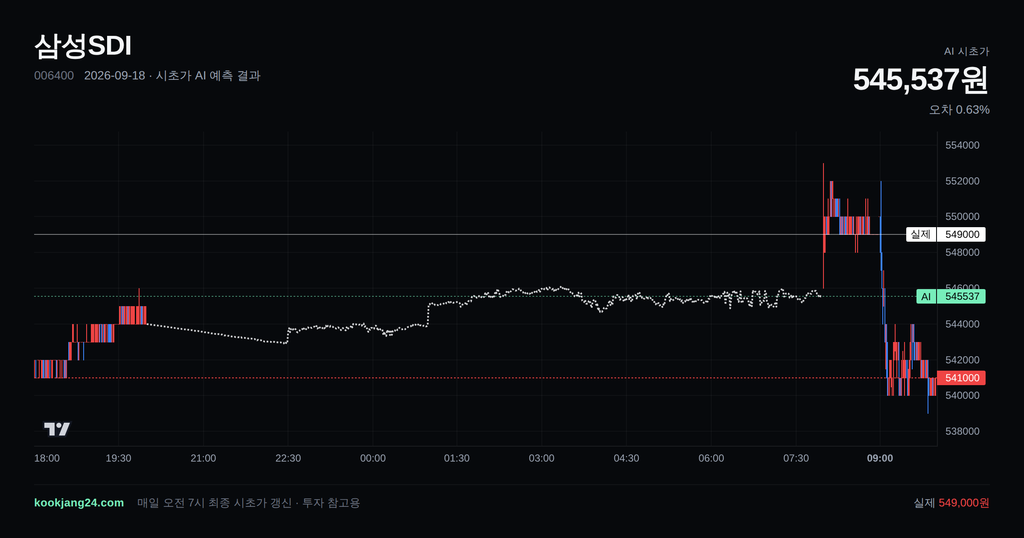Click the TradingView logo icon
This screenshot has height=538, width=1024.
tap(57, 429)
